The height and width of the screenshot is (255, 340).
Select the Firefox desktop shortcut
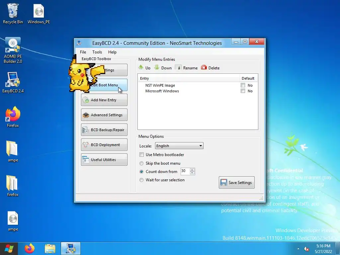pyautogui.click(x=13, y=117)
